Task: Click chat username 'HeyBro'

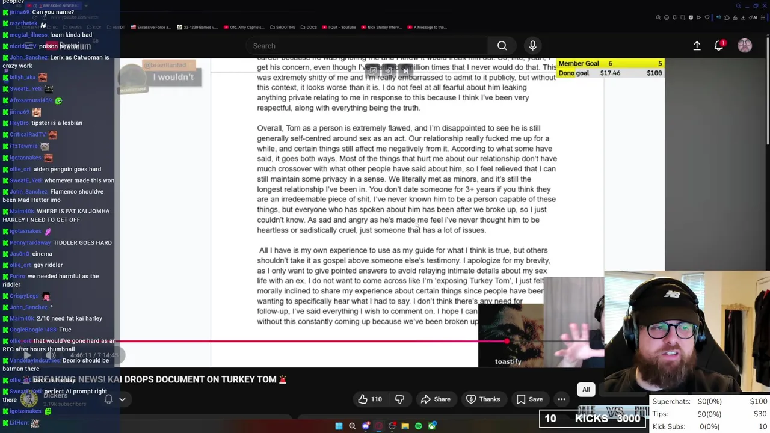Action: [x=19, y=123]
